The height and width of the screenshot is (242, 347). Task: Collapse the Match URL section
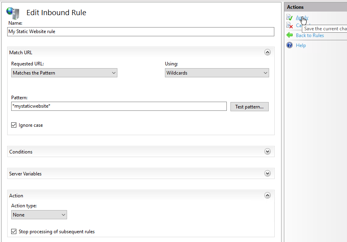[x=268, y=52]
